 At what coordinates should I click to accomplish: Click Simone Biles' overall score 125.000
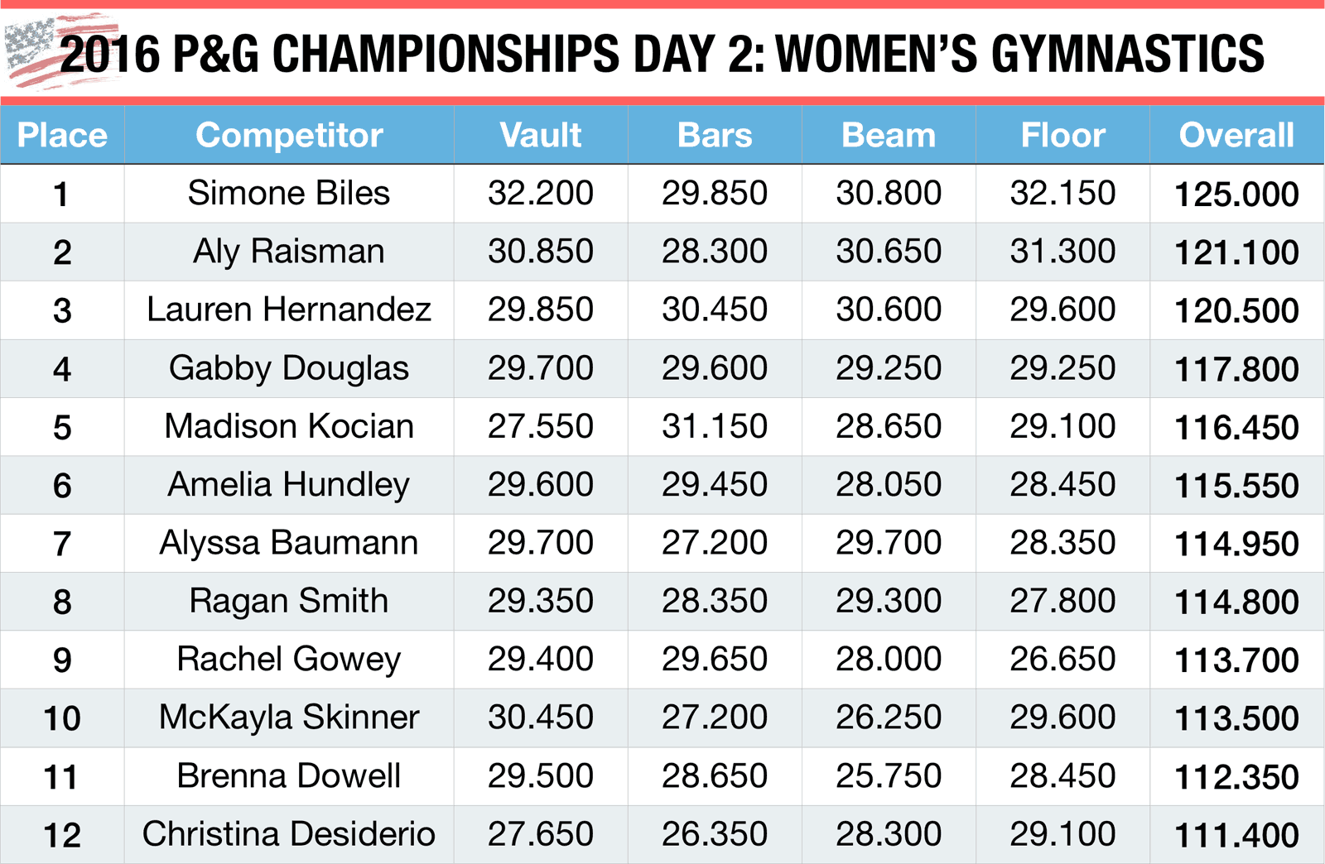click(1236, 194)
